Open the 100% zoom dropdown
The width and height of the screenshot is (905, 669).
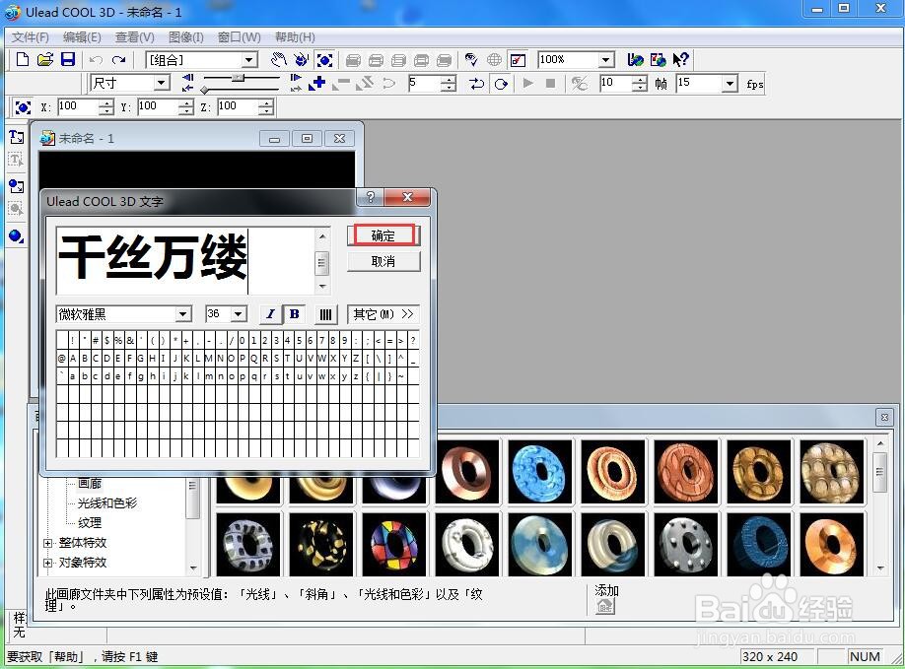(x=605, y=59)
